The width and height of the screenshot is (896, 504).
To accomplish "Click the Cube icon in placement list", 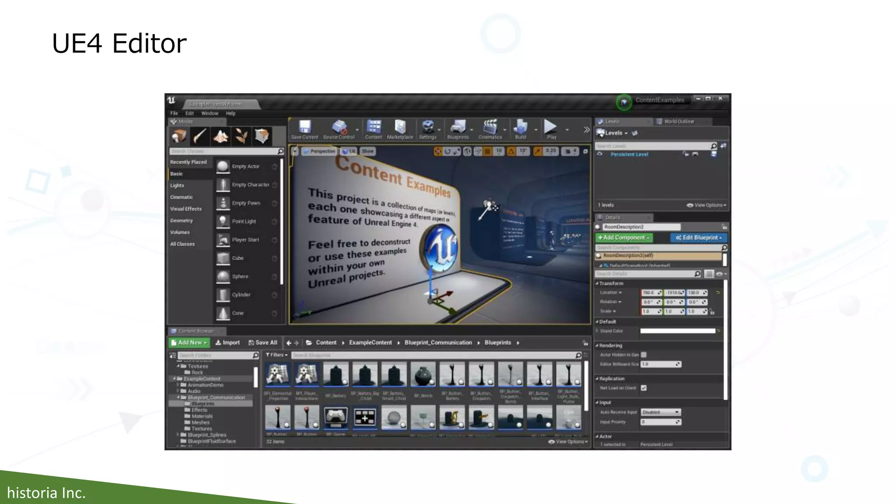I will coord(223,259).
